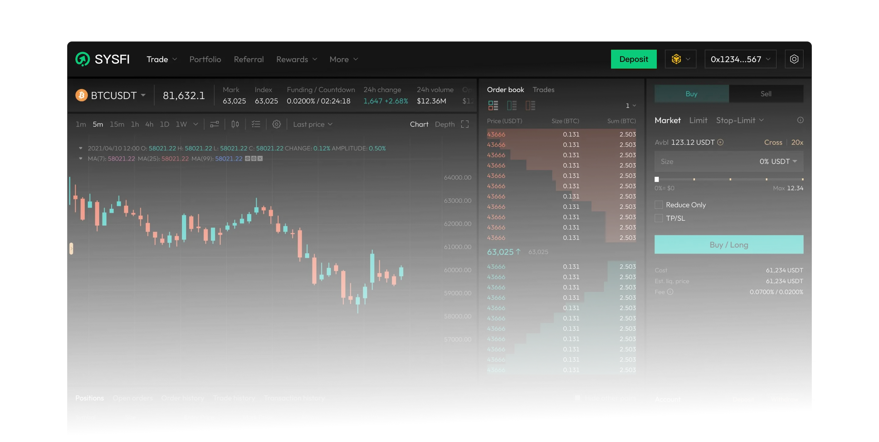Screen dimensions: 879x442
Task: Click the green Deposit button
Action: [x=633, y=59]
